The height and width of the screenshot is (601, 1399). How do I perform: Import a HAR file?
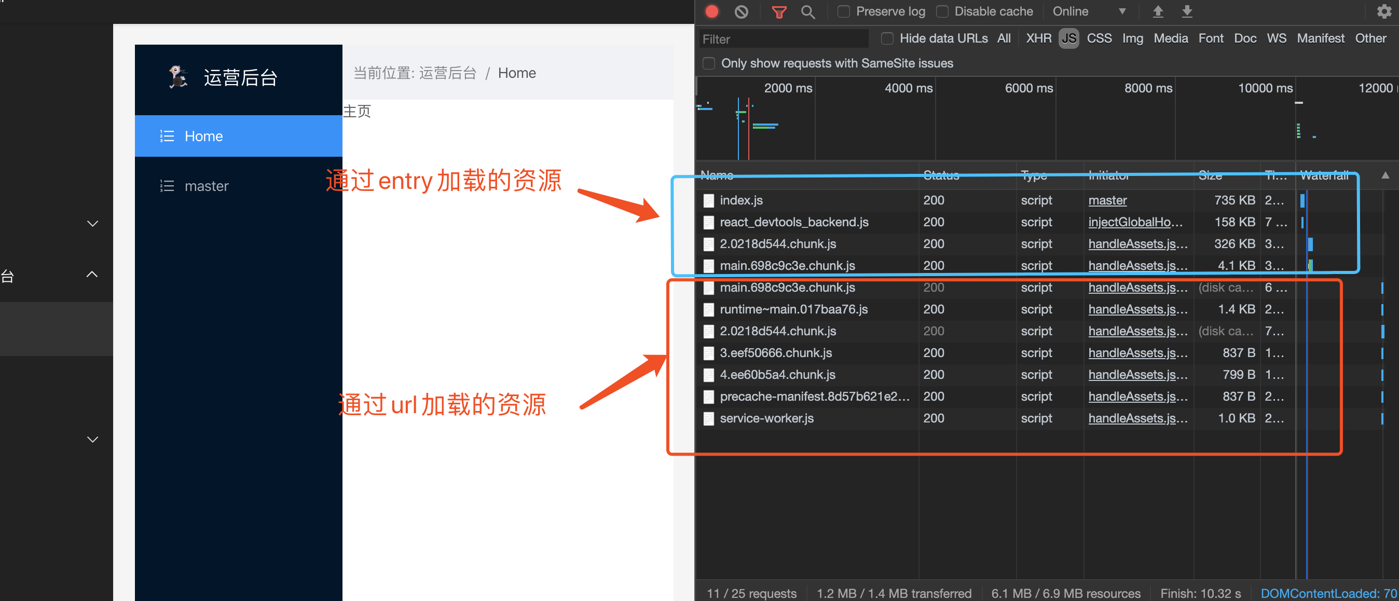(x=1158, y=11)
